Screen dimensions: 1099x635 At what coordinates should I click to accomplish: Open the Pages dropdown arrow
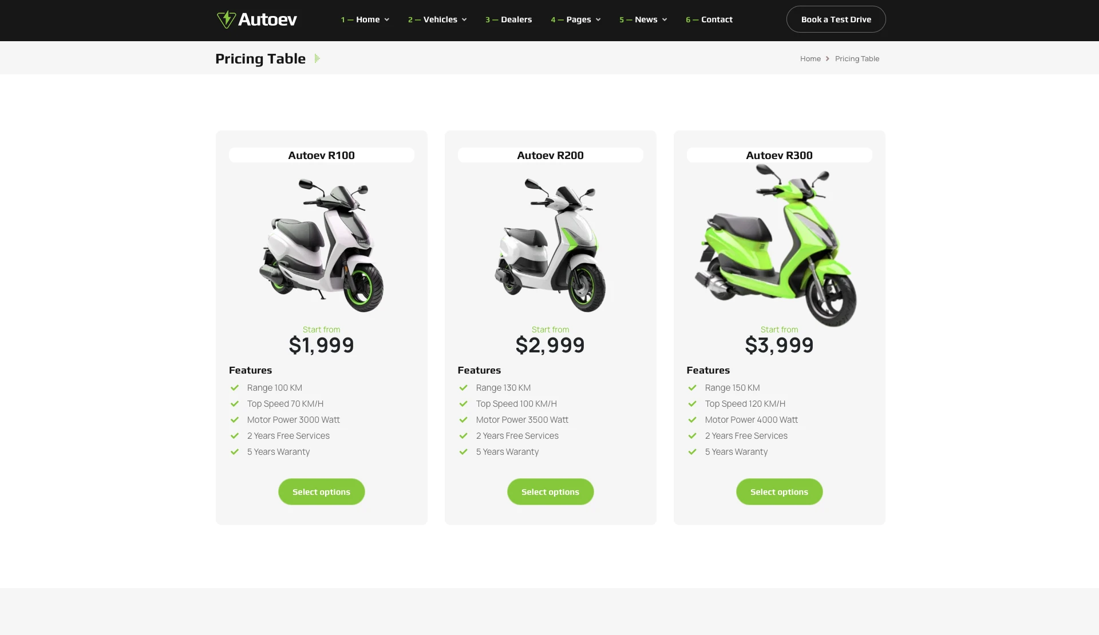(598, 20)
